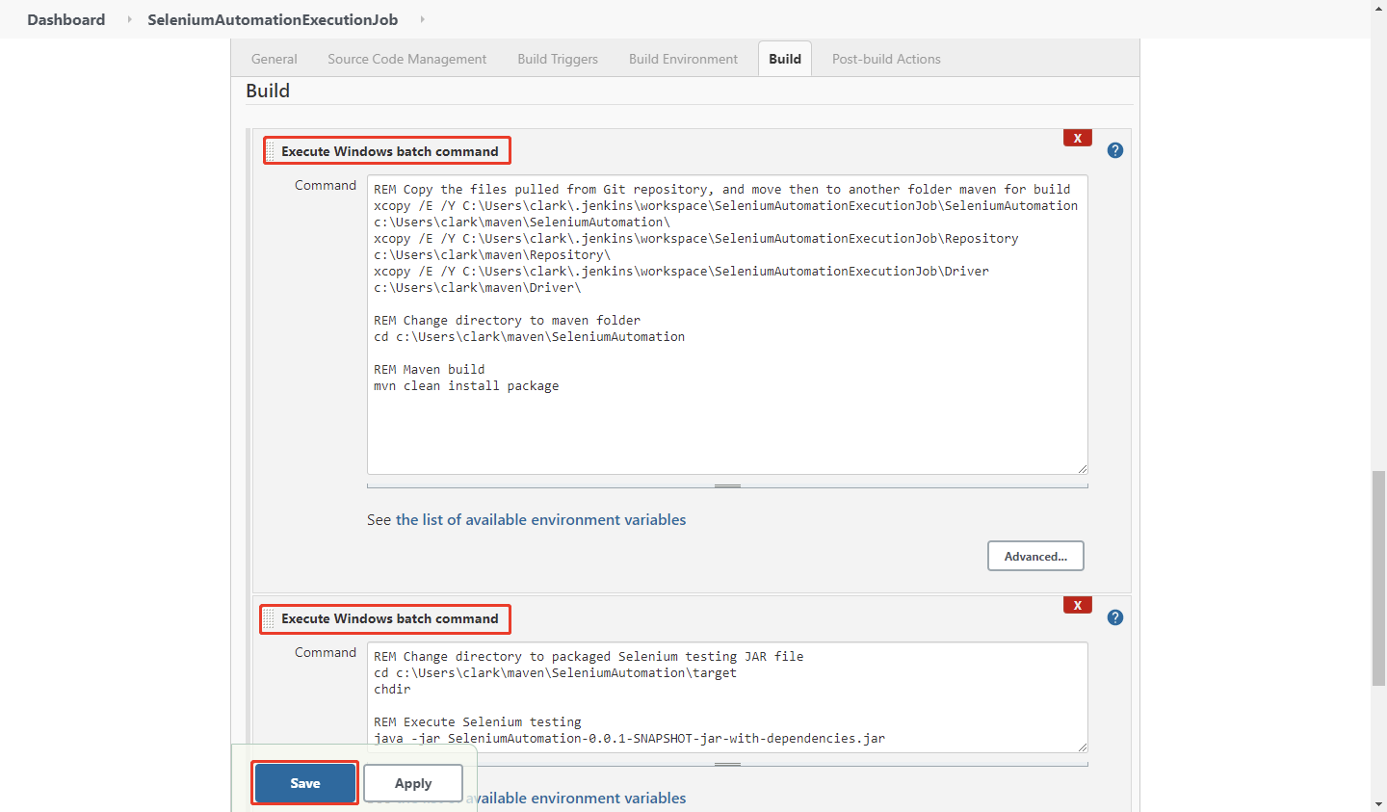
Task: Open help for the first batch command step
Action: (1114, 150)
